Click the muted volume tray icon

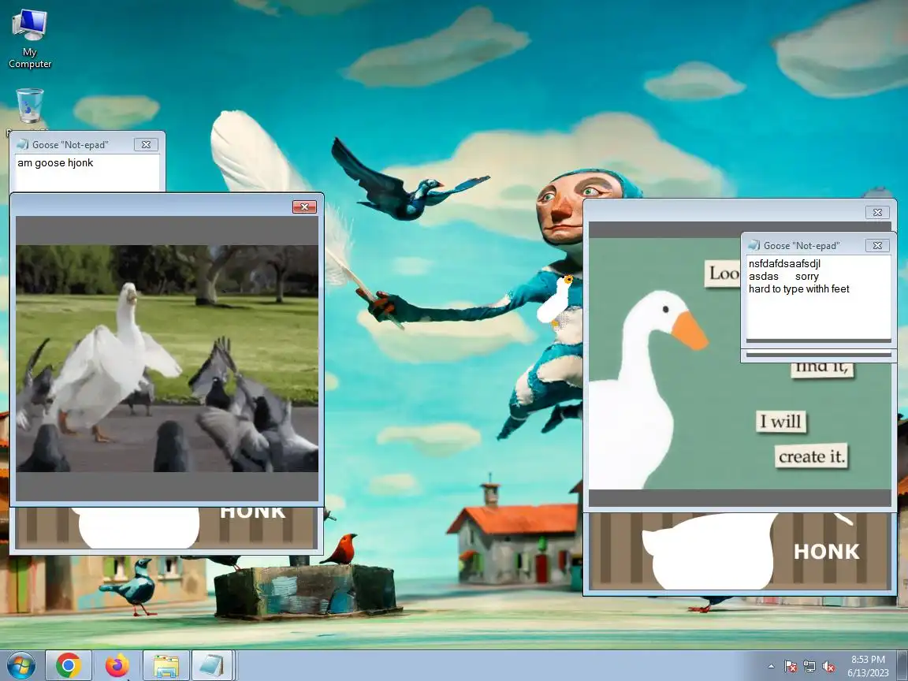pos(828,667)
